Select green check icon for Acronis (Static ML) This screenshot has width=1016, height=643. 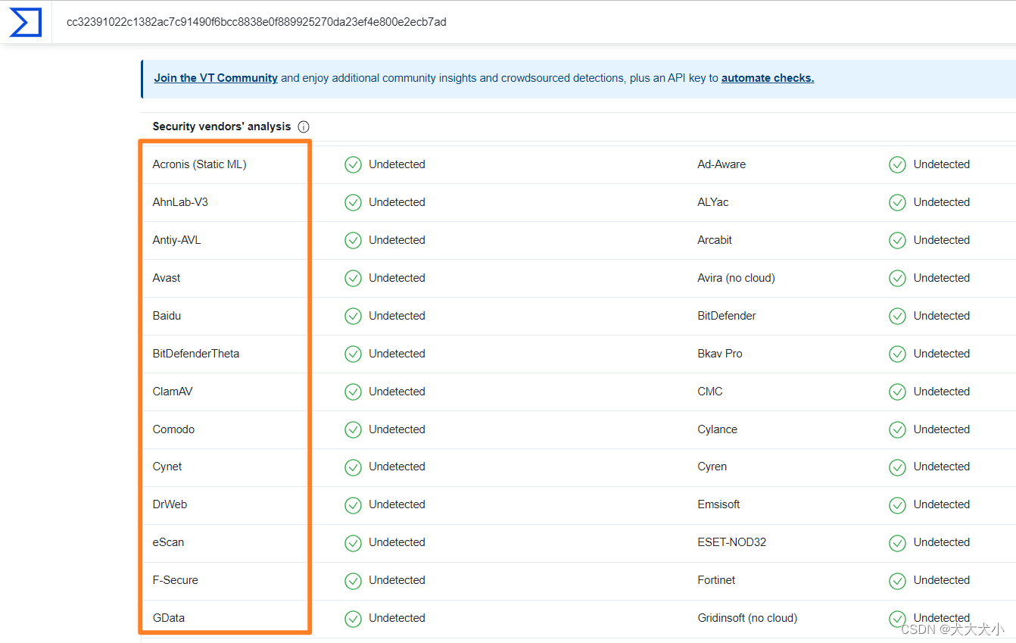[353, 164]
